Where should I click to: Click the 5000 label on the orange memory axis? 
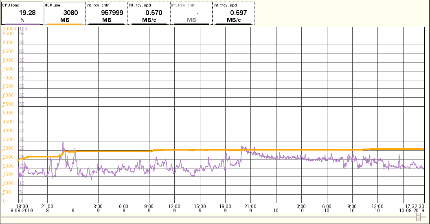[x=8, y=113]
